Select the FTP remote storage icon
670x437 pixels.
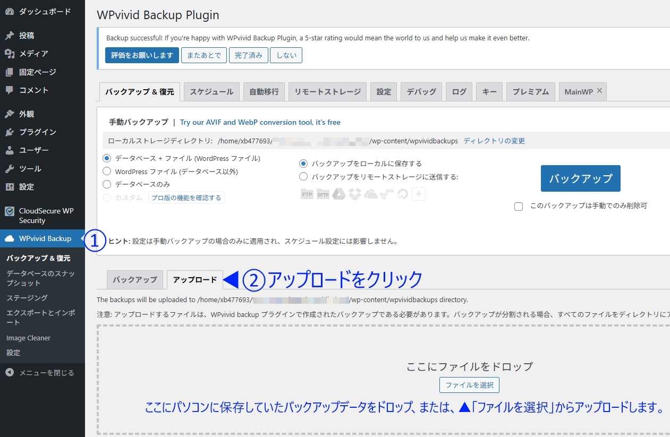click(x=307, y=194)
